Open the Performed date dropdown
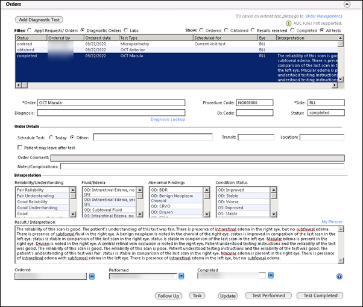Image resolution: width=363 pixels, height=307 pixels. click(x=181, y=276)
